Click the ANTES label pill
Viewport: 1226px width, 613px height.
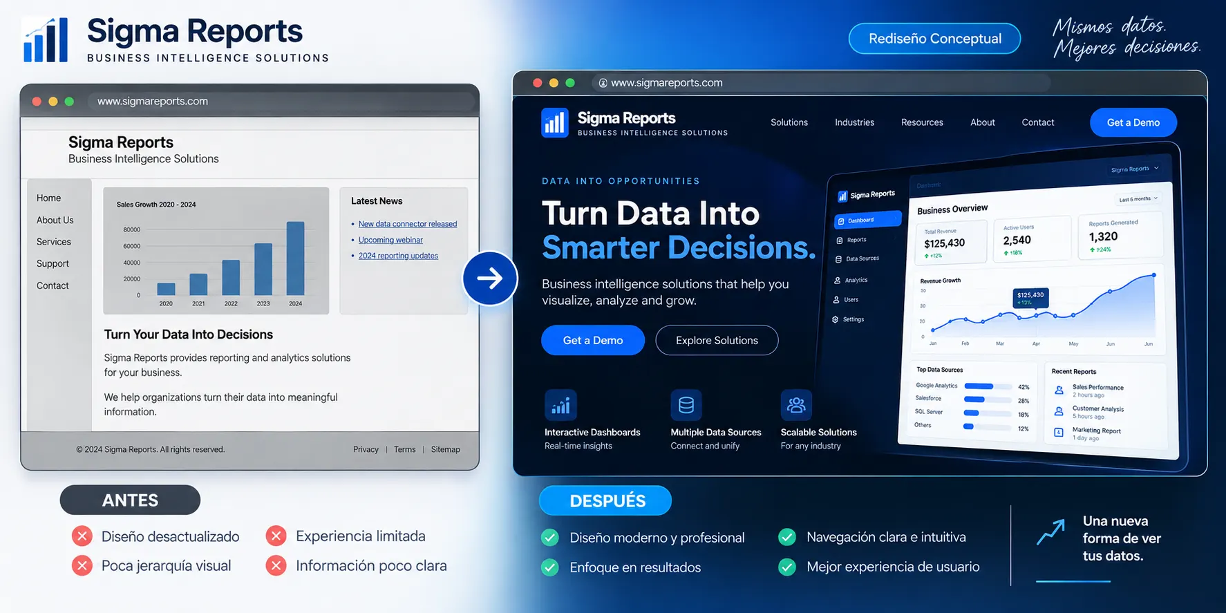point(130,500)
